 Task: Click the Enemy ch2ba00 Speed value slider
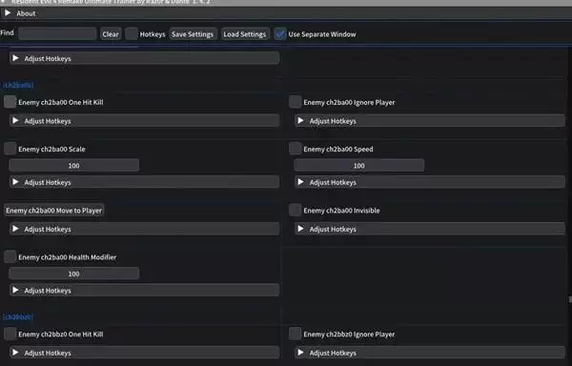[x=359, y=165]
